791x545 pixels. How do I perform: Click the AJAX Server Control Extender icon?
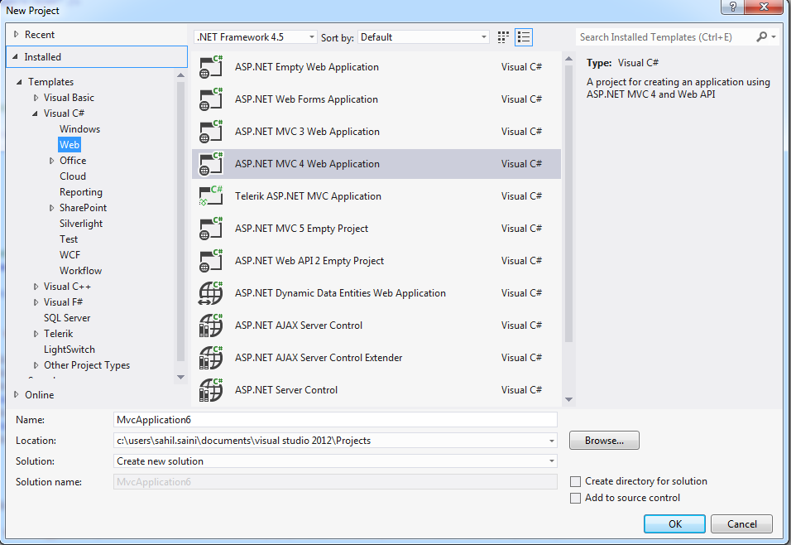coord(210,358)
